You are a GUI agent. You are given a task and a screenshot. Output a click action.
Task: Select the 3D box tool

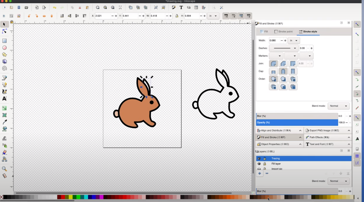4,62
